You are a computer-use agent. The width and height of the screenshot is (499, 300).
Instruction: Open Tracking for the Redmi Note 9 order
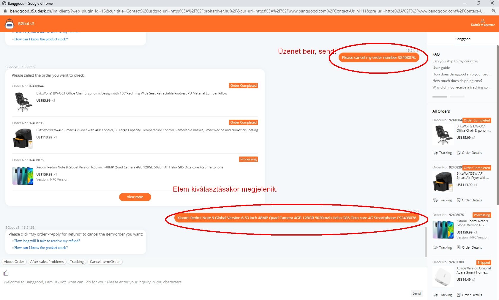[442, 247]
